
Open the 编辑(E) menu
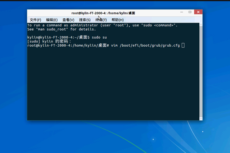click(x=52, y=20)
